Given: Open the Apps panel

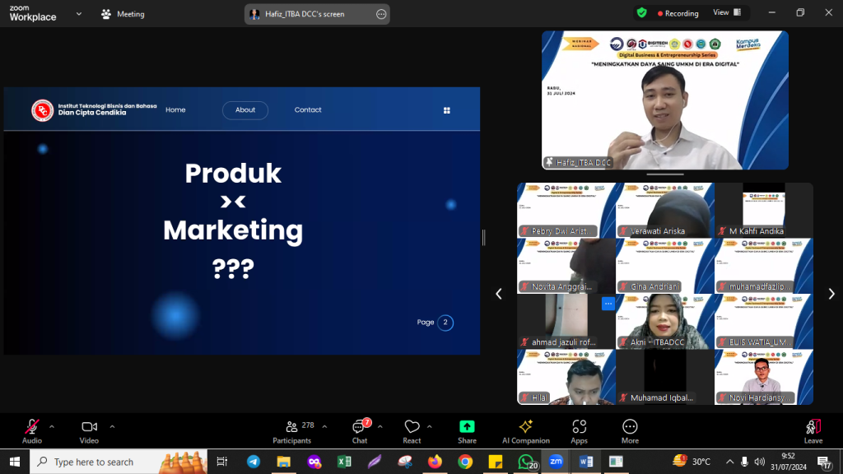Looking at the screenshot, I should point(579,430).
